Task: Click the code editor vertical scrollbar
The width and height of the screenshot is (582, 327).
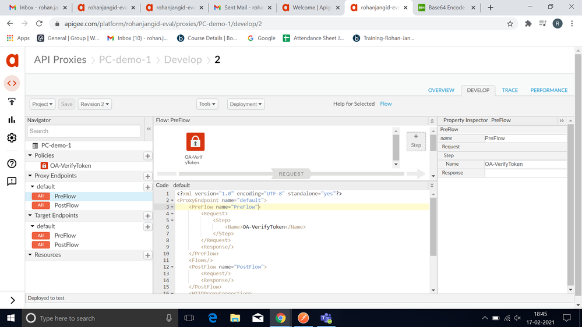Action: coord(433,226)
